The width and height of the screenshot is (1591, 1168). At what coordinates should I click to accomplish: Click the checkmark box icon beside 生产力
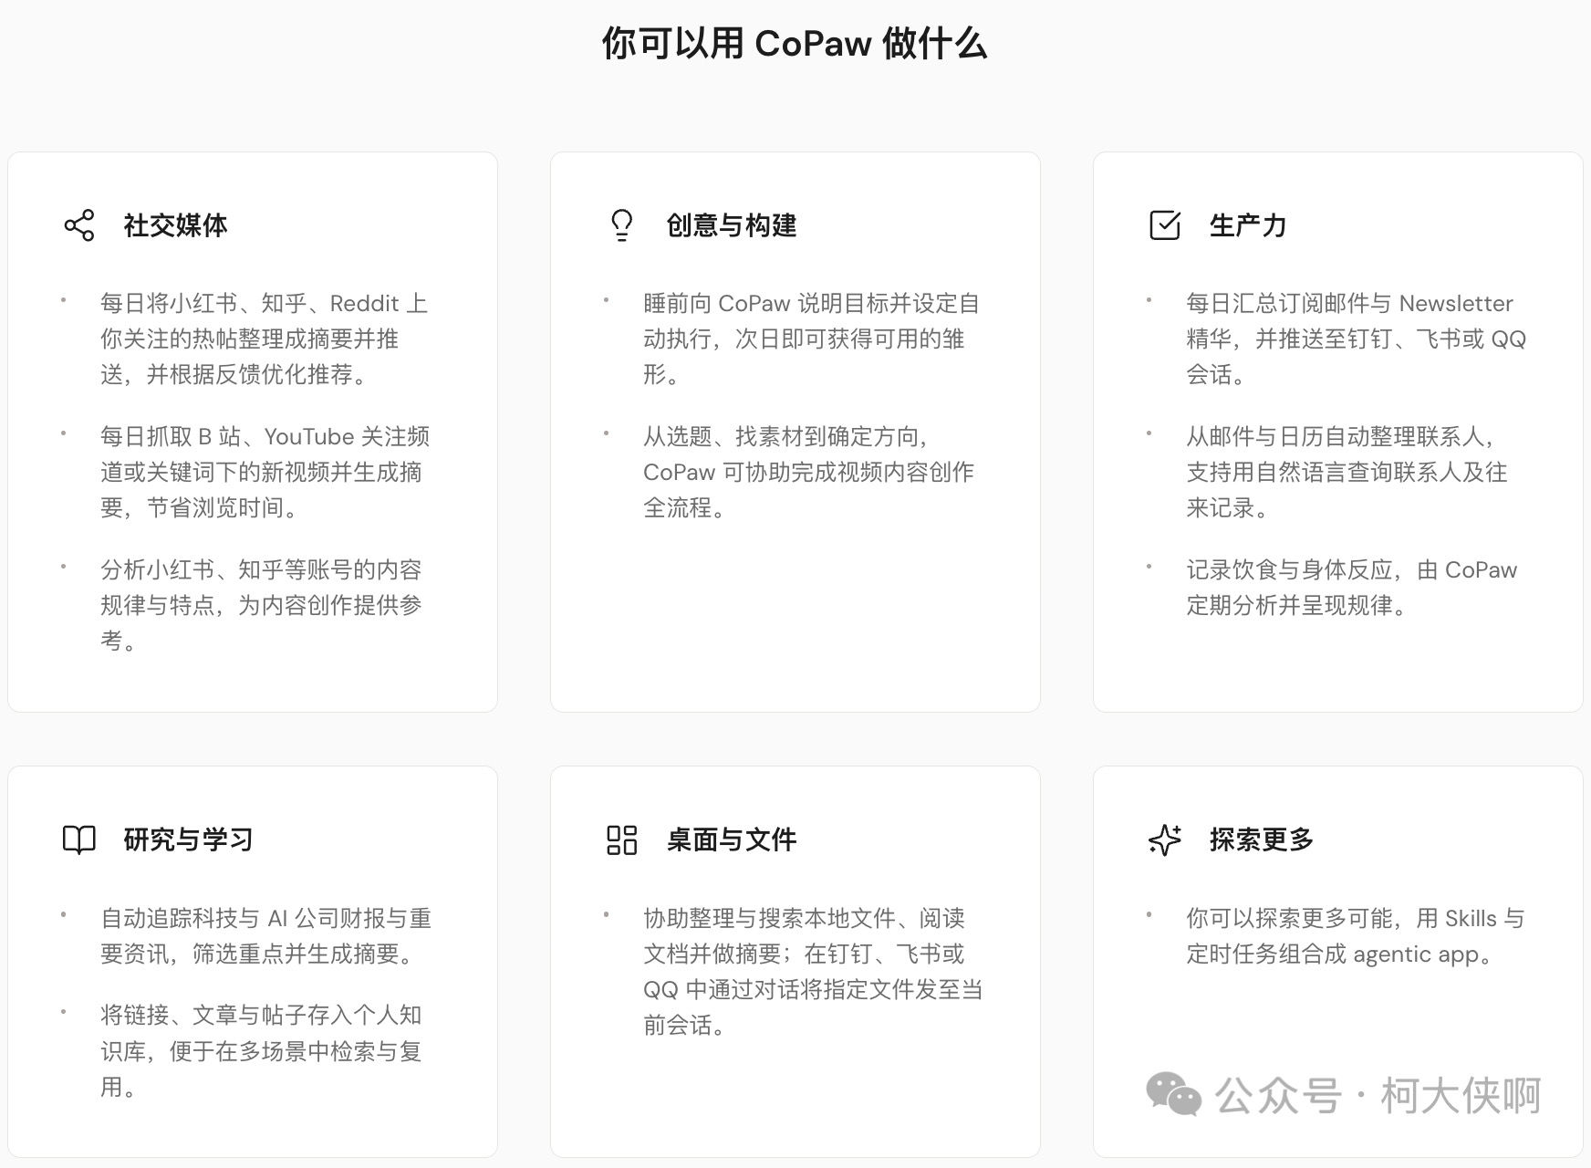(x=1165, y=225)
